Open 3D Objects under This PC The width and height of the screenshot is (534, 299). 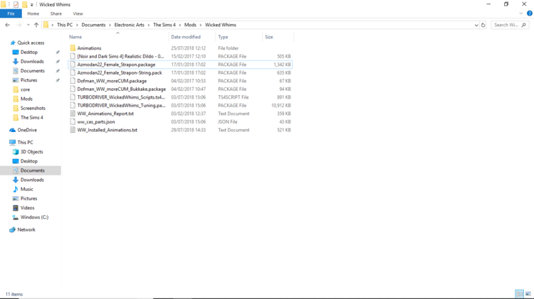point(31,152)
